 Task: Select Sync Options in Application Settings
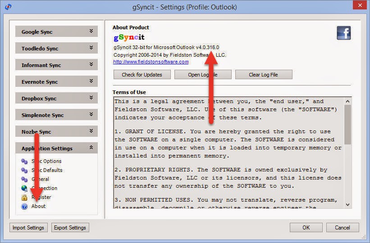coord(46,161)
